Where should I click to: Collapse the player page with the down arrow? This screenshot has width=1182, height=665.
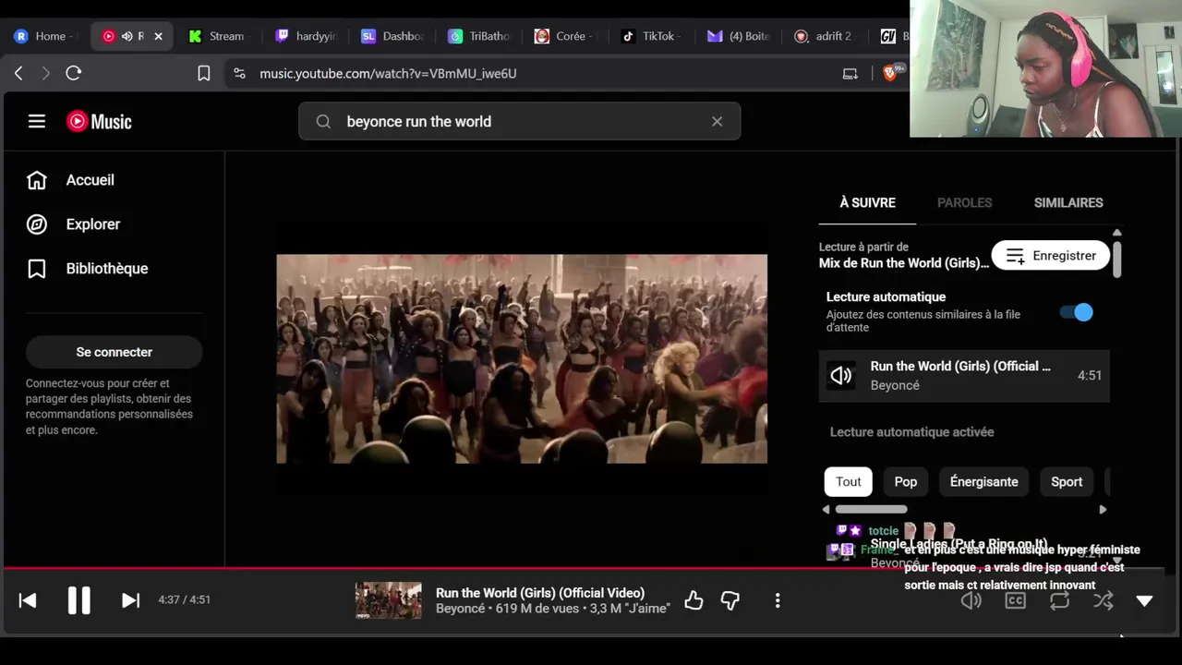point(1144,600)
